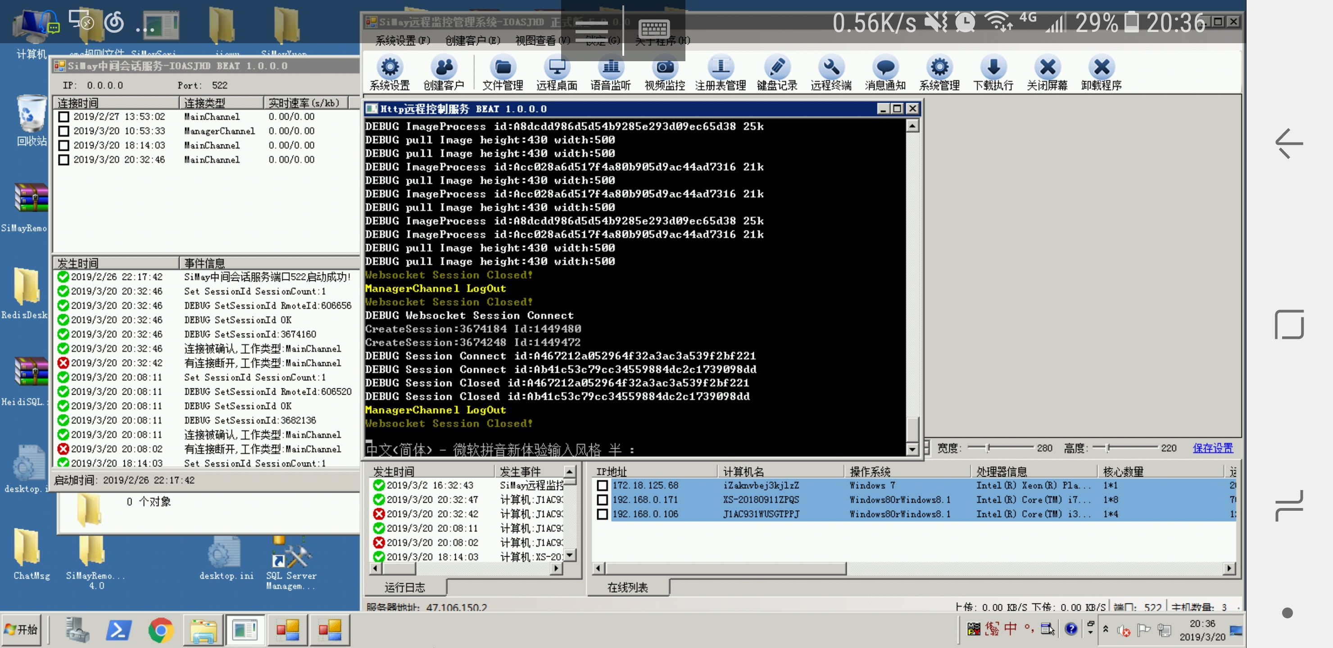Click 操作系统 column header
This screenshot has height=648, width=1333.
coord(907,472)
